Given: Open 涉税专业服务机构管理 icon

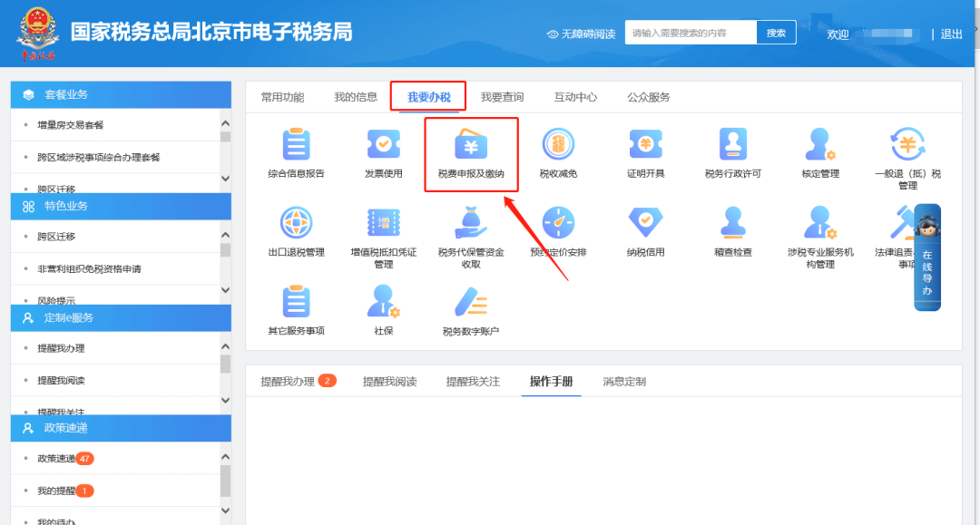Looking at the screenshot, I should [x=820, y=223].
